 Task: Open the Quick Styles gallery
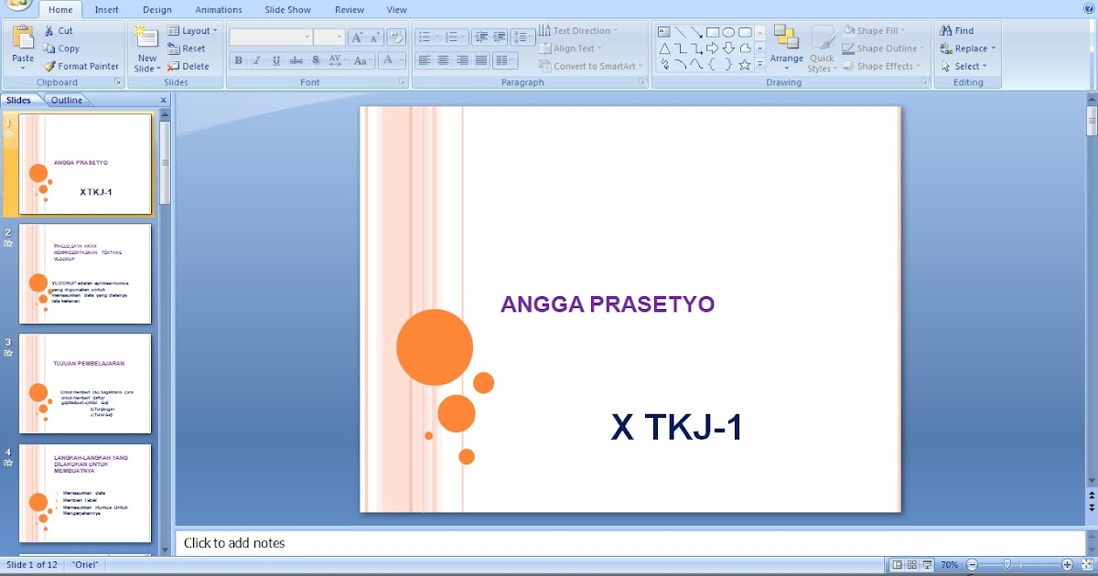click(822, 46)
